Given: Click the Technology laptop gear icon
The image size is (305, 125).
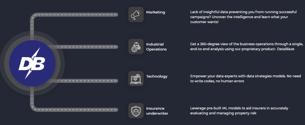Looking at the screenshot, I should tap(136, 78).
